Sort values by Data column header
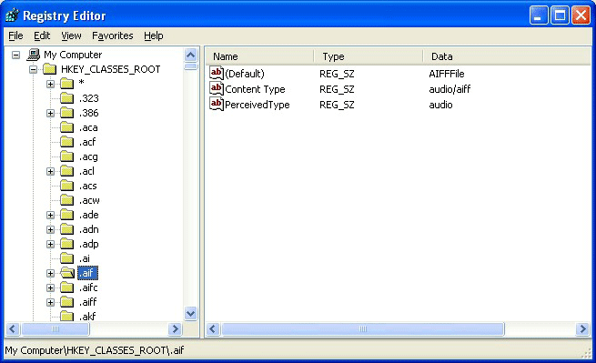This screenshot has height=363, width=596. [x=507, y=56]
